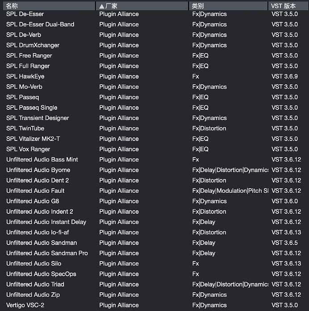The height and width of the screenshot is (311, 309).
Task: Select the SPL HawkEye plugin
Action: (x=154, y=76)
